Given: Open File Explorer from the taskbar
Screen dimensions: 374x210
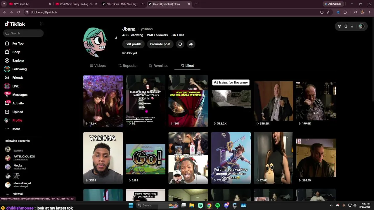Looking at the screenshot, I should point(192,205).
